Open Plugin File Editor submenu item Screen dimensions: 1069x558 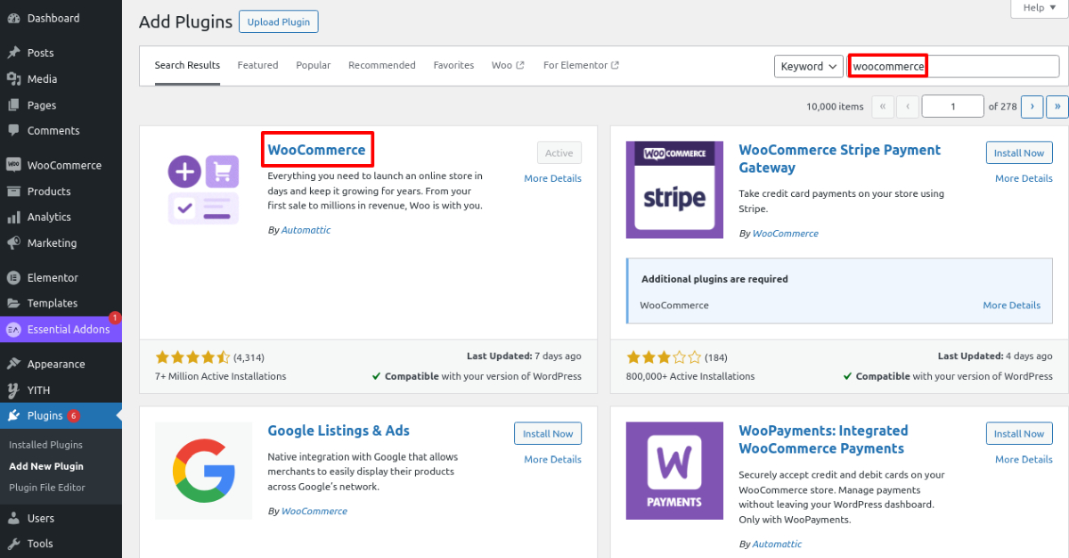46,488
